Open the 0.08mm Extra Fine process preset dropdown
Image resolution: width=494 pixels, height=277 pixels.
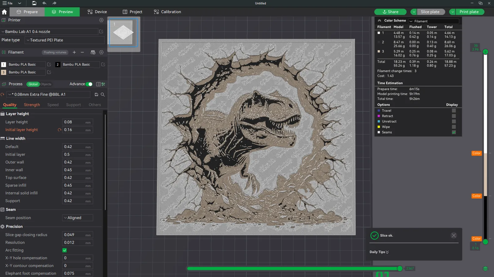point(48,95)
